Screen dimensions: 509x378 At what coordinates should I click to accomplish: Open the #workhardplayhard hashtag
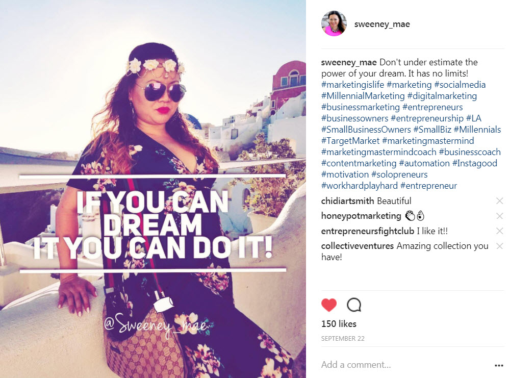tap(360, 186)
